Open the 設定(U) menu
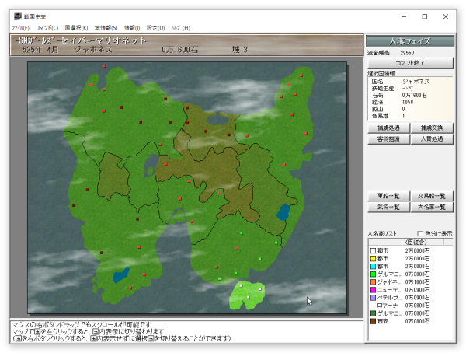466x353 pixels. (156, 28)
